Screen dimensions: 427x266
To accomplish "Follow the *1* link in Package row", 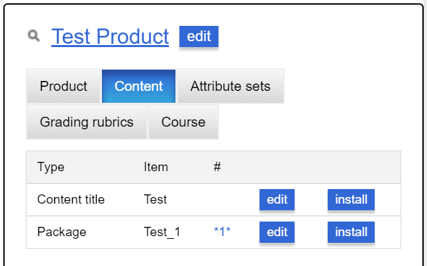I will (222, 232).
